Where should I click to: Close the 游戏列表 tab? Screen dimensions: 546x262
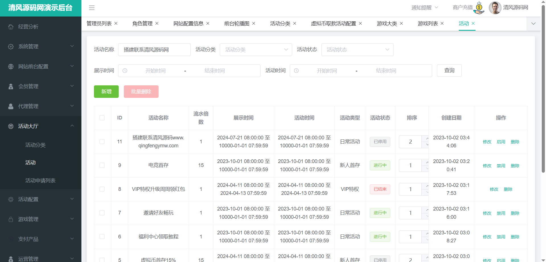point(442,23)
